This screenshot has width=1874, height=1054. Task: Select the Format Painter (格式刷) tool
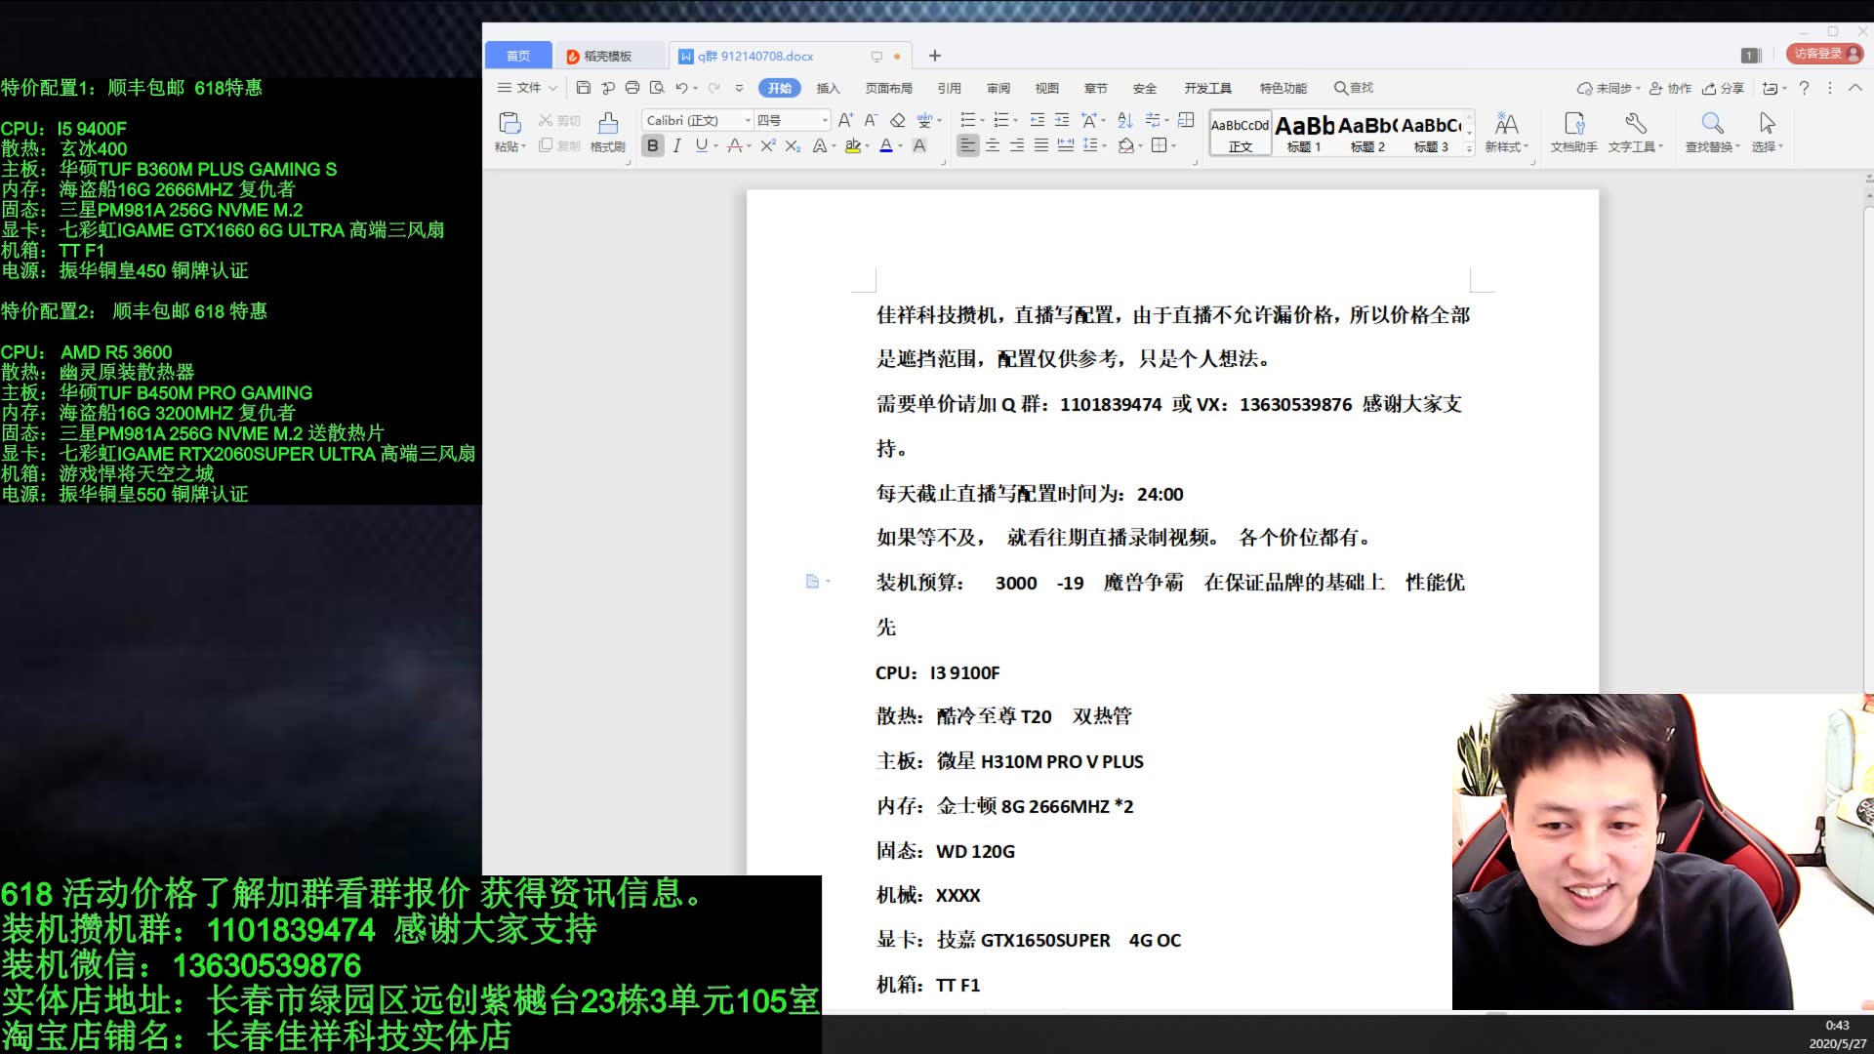pos(608,132)
